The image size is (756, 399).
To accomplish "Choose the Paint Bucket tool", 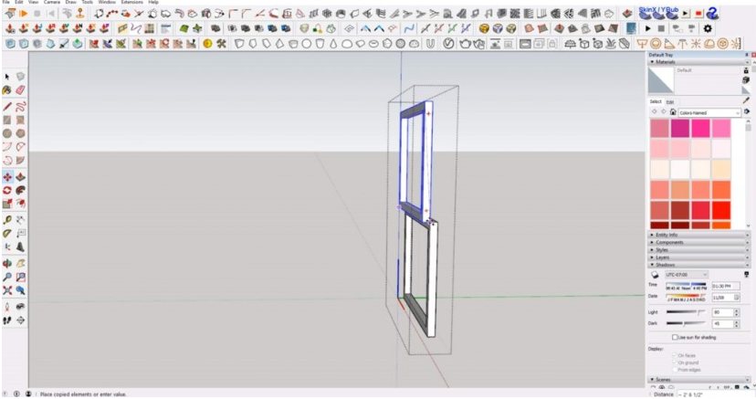I will (x=6, y=90).
